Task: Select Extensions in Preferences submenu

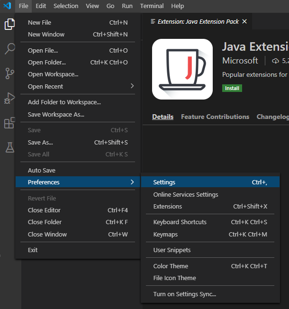Action: tap(210, 206)
